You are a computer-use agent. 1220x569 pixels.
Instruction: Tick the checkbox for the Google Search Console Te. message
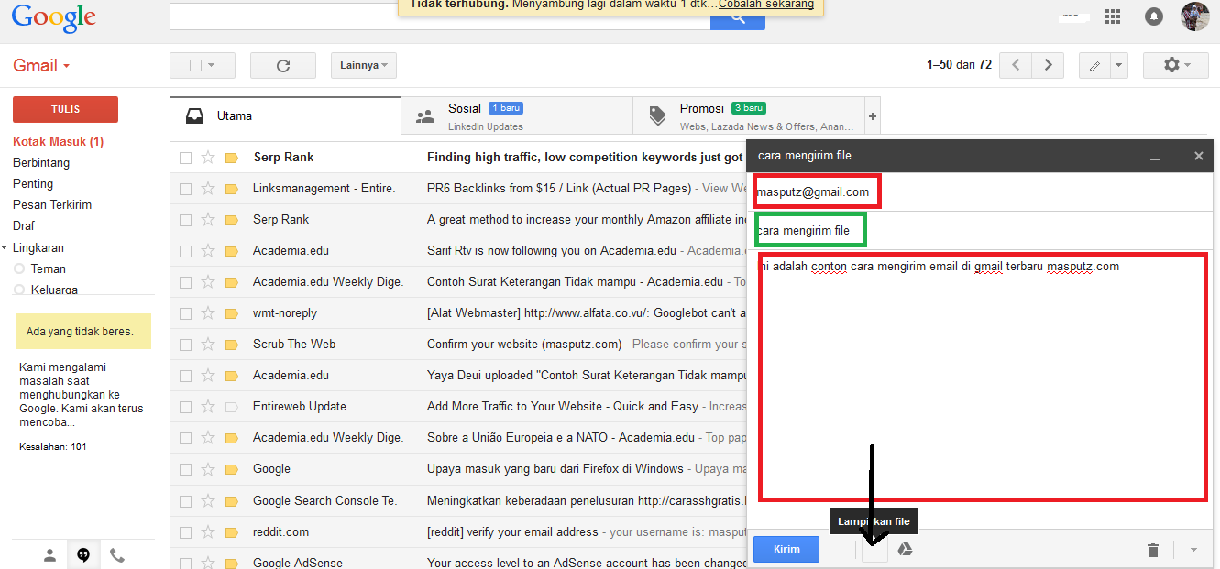click(x=186, y=500)
